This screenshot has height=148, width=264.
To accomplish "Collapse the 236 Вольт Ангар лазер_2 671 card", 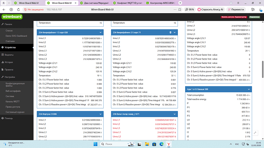I will tap(174, 114).
